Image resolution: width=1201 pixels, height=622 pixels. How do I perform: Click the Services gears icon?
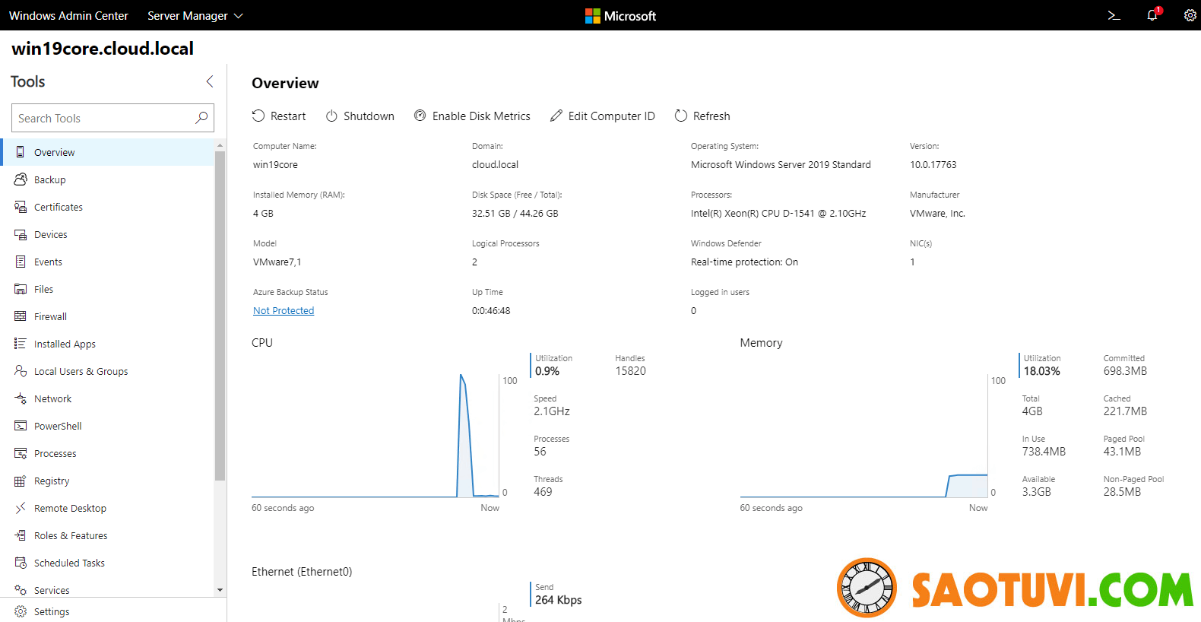(x=21, y=590)
